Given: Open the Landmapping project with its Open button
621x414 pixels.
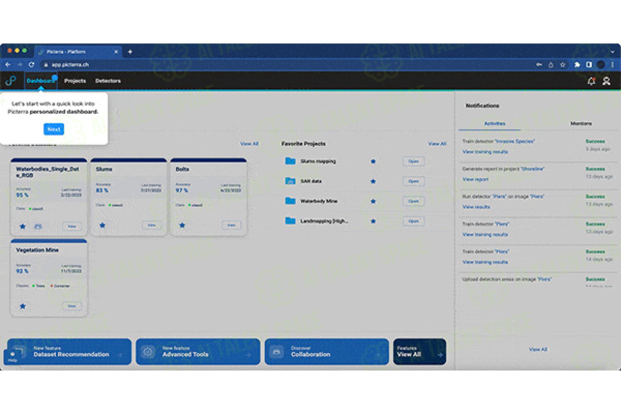Looking at the screenshot, I should (x=414, y=221).
